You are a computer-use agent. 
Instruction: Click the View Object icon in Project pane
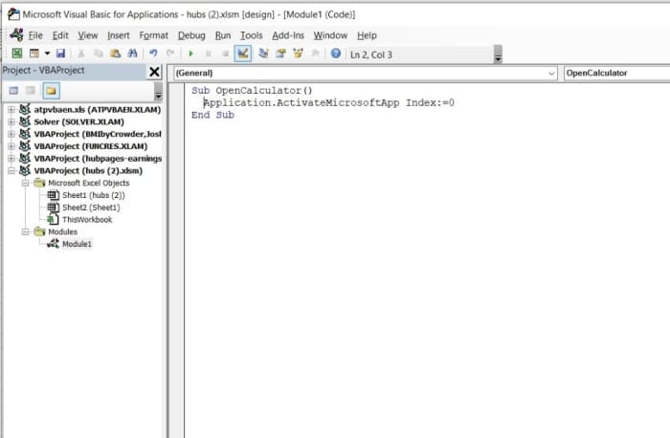pos(31,91)
